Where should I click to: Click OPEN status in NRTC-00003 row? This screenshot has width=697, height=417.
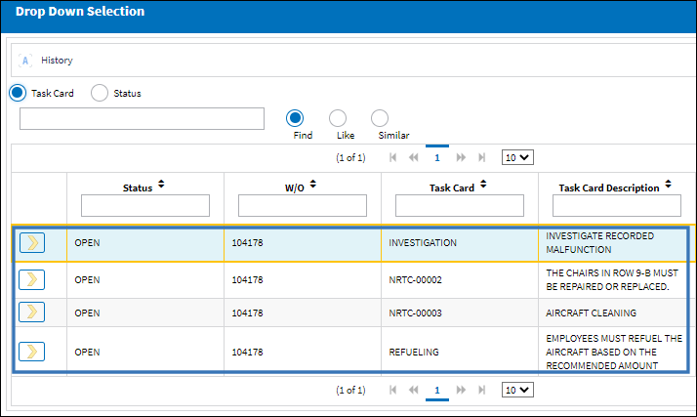(x=87, y=313)
